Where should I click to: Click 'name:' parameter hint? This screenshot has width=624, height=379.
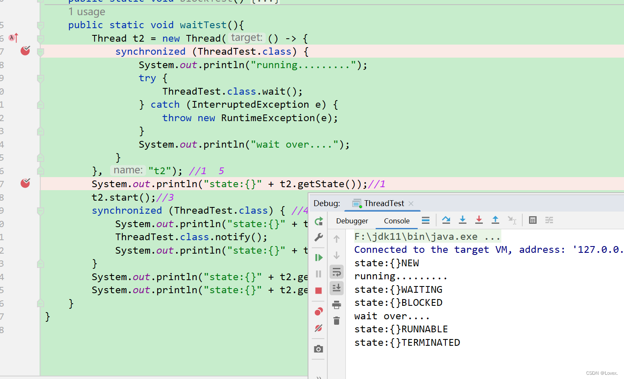tap(128, 170)
